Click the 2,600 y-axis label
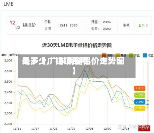The width and height of the screenshot is (154, 133). pyautogui.click(x=8, y=61)
